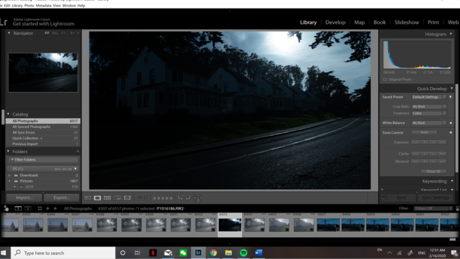
Task: Select Loupe view icon in toolbar
Action: 97,198
